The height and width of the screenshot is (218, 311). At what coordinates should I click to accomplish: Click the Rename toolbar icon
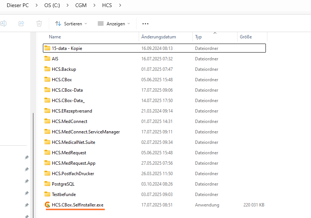point(3,23)
